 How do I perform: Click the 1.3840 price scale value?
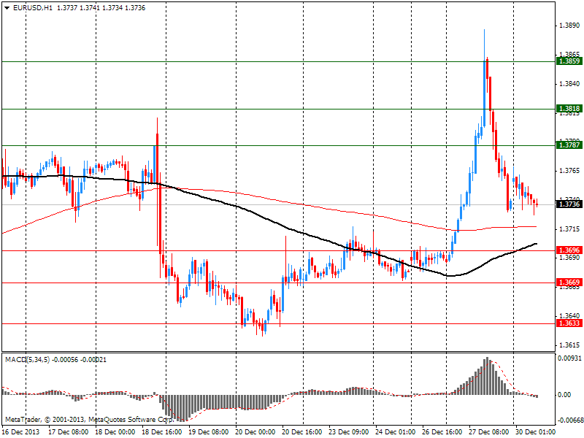tap(569, 84)
